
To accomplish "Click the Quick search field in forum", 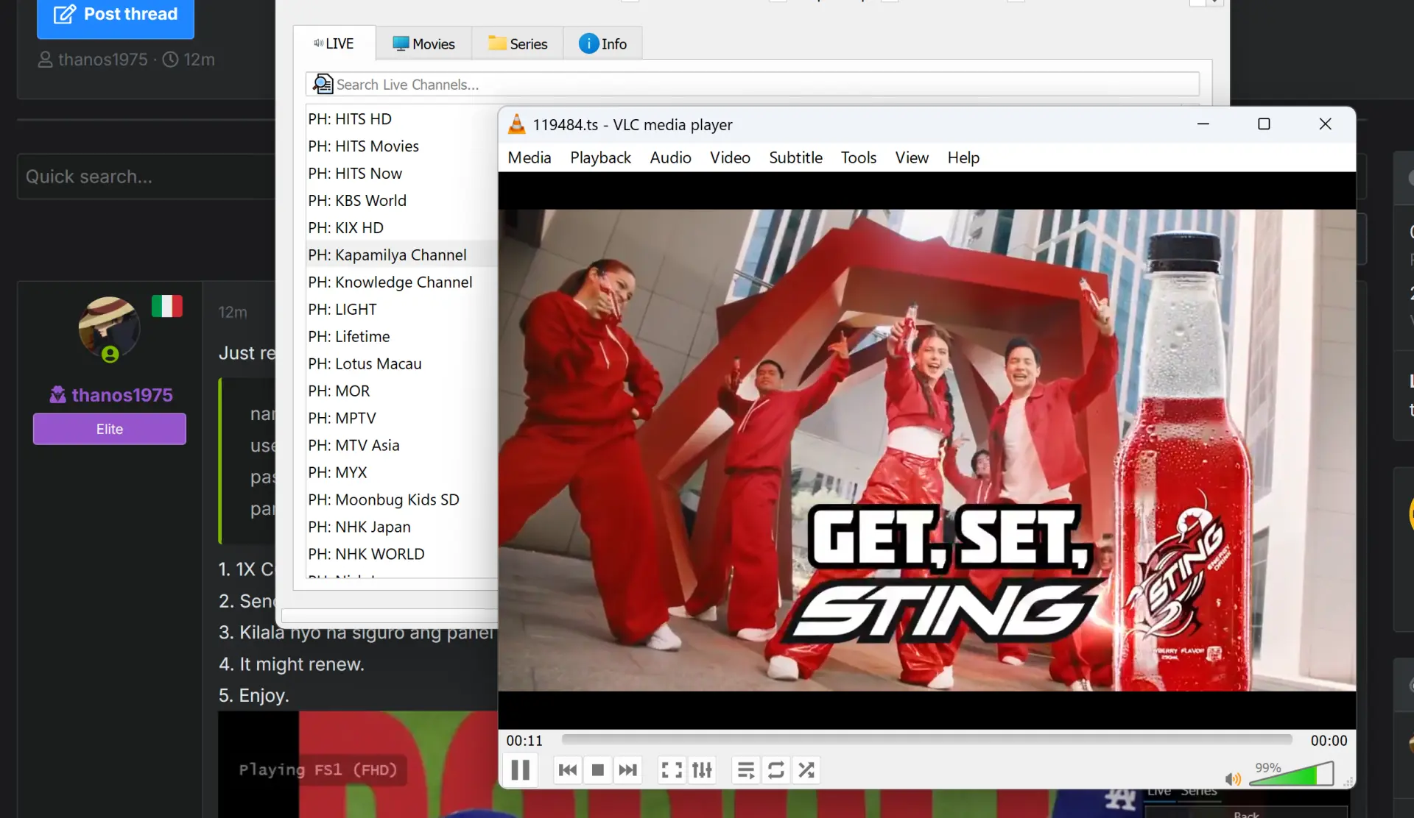I will (146, 177).
